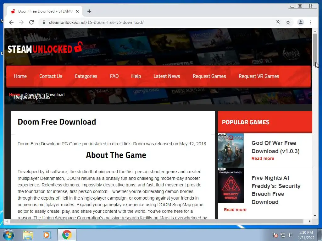The height and width of the screenshot is (241, 322).
Task: Click the Five Nights At Freddy's thumbnail
Action: tap(230, 185)
